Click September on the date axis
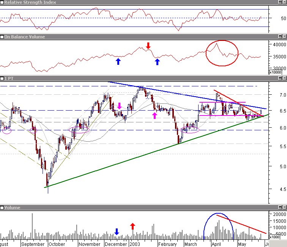287x247 pixels. [x=33, y=244]
